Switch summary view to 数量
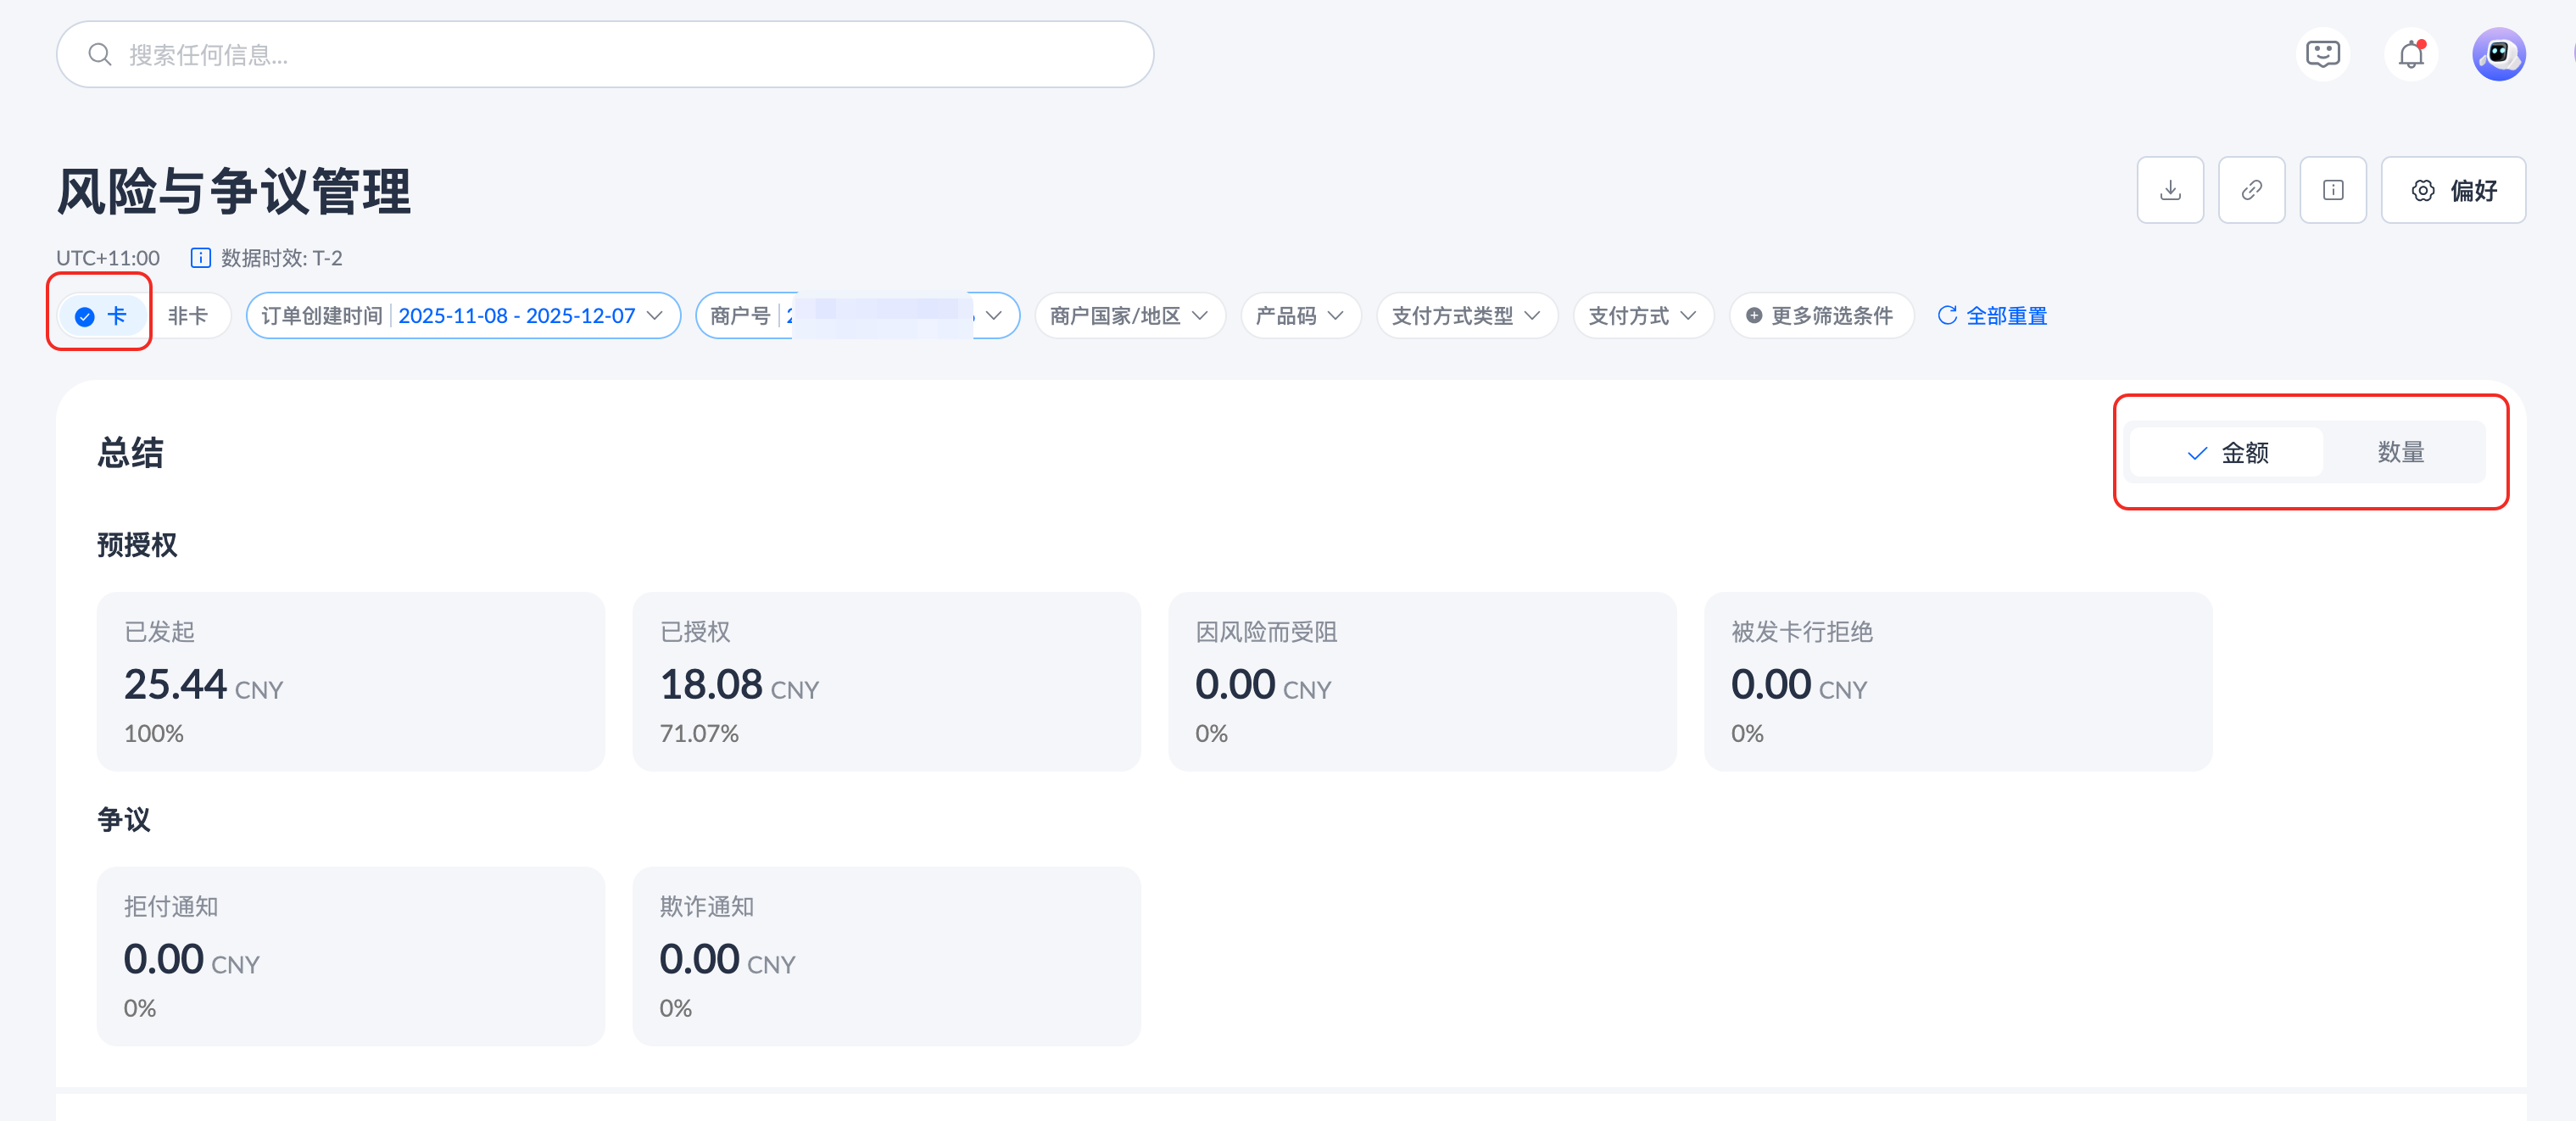2576x1121 pixels. pos(2400,452)
